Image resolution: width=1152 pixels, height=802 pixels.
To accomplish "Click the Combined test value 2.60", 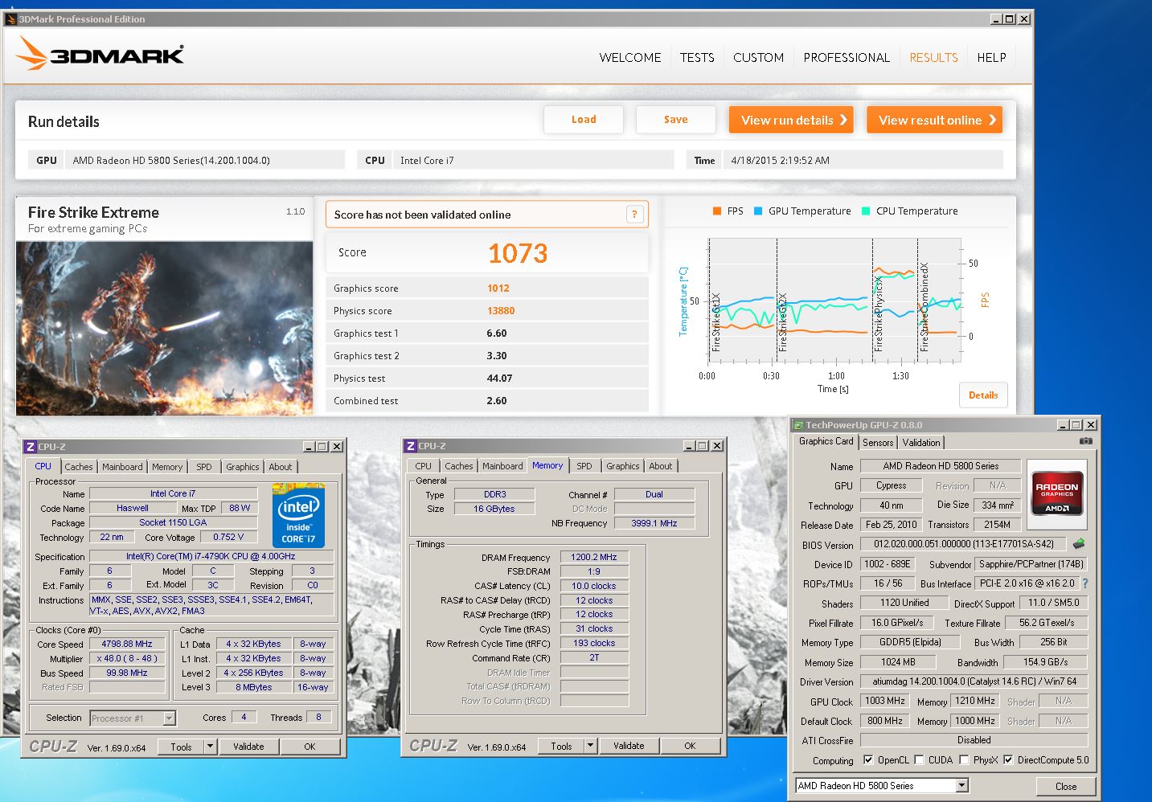I will pyautogui.click(x=497, y=401).
